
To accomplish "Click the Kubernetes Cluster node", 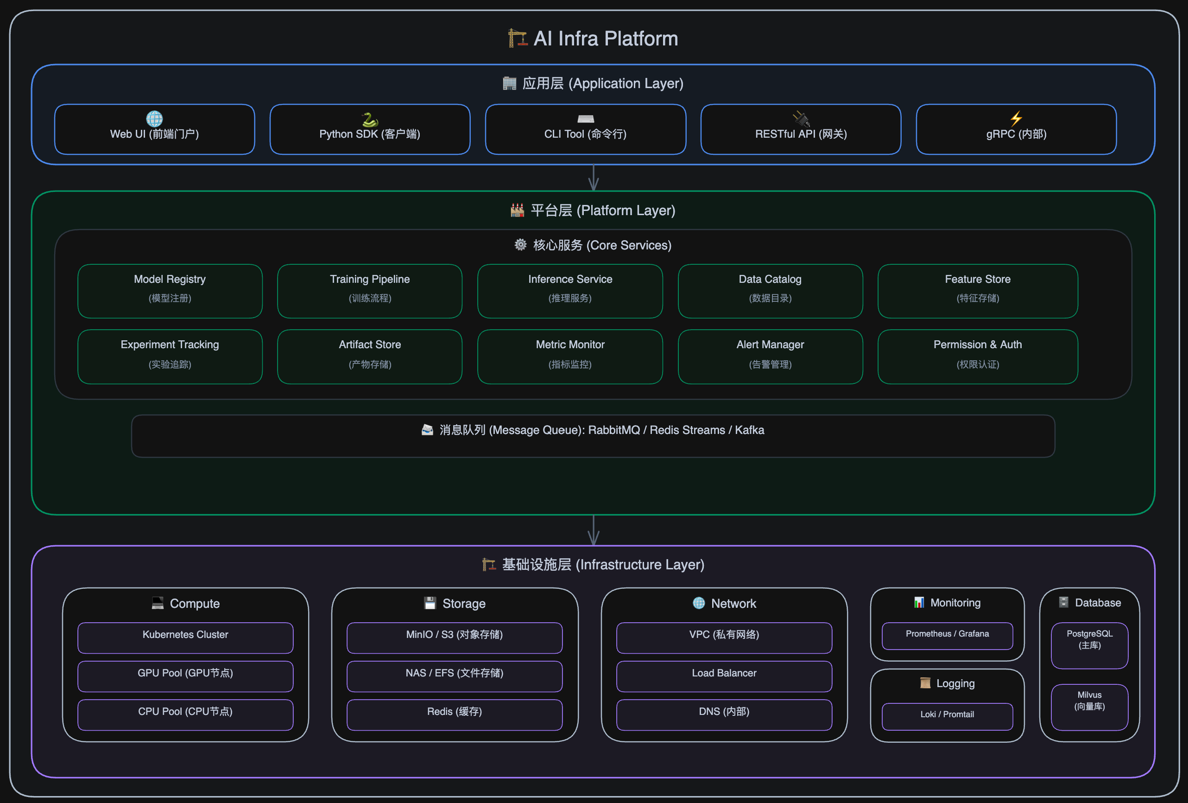I will pyautogui.click(x=185, y=638).
